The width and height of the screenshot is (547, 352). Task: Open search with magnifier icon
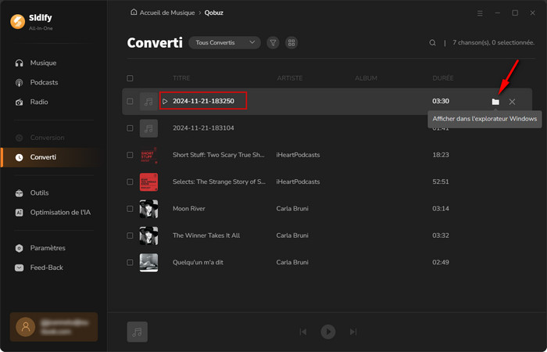pyautogui.click(x=433, y=43)
